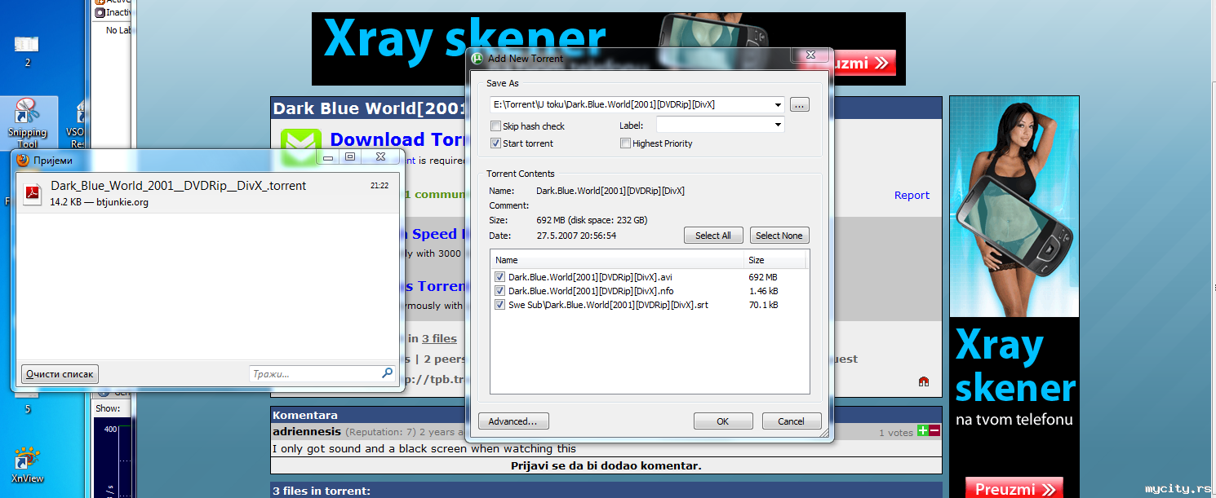Click the 70.1 kB size cell

pyautogui.click(x=763, y=305)
